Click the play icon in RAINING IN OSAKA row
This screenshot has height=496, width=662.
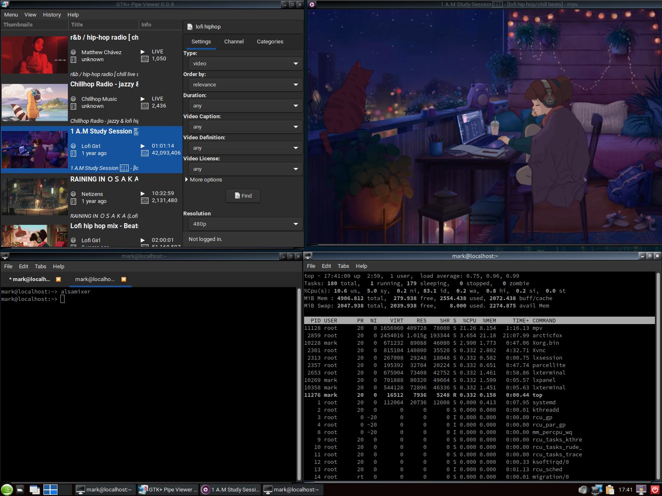tap(143, 193)
